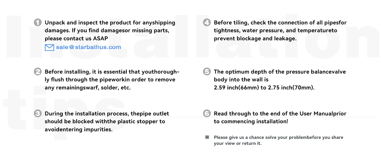
Task: Click the reference mark symbol before the note
Action: coord(207,137)
